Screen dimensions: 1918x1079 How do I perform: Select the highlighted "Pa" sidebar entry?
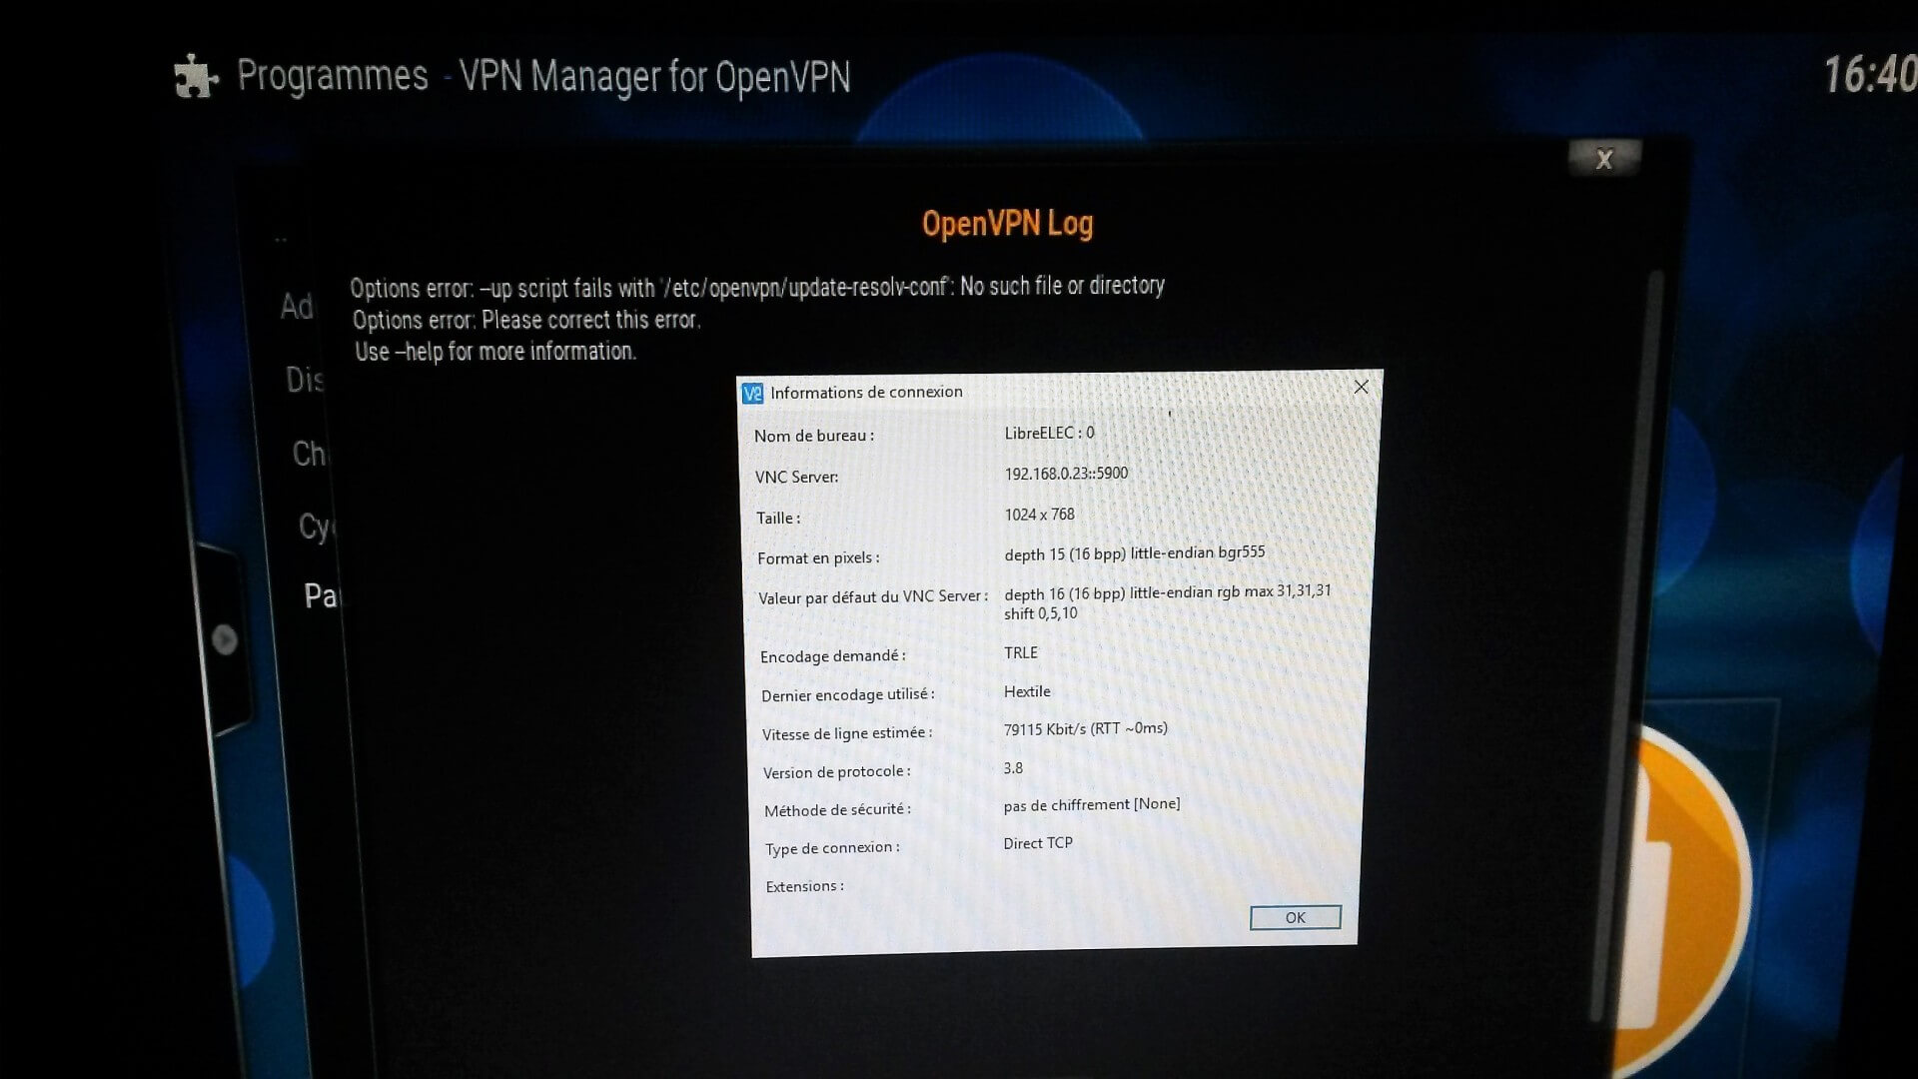pyautogui.click(x=321, y=596)
